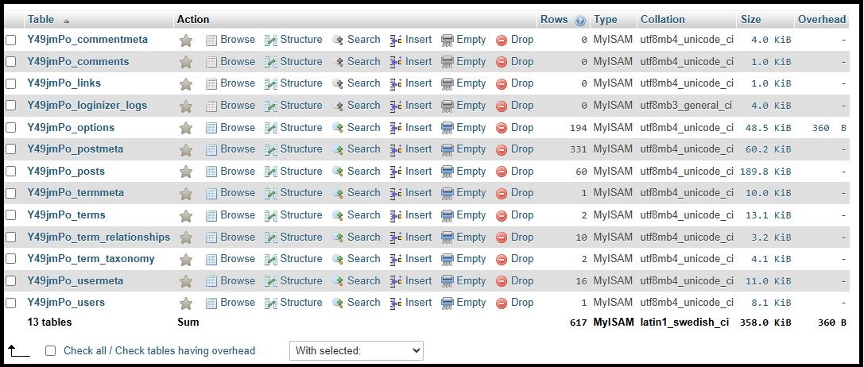Image resolution: width=864 pixels, height=367 pixels.
Task: Click favorite star for Y49jmPo_users table
Action: [x=186, y=303]
